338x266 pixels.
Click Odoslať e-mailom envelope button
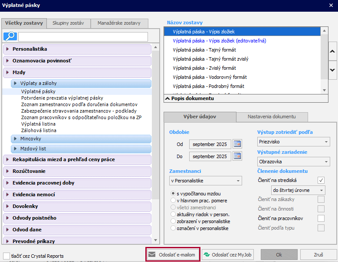173,254
